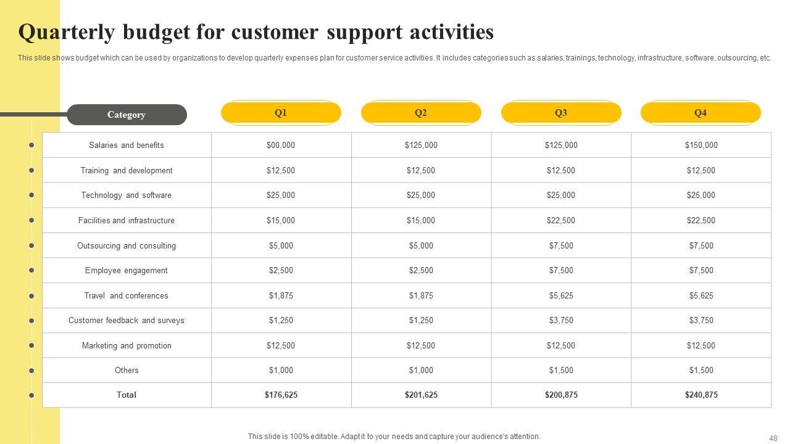Screen dimensions: 790x444
Task: Click the slide title text
Action: pos(256,32)
